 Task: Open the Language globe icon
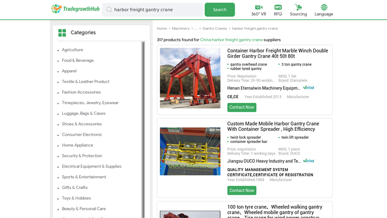click(324, 7)
